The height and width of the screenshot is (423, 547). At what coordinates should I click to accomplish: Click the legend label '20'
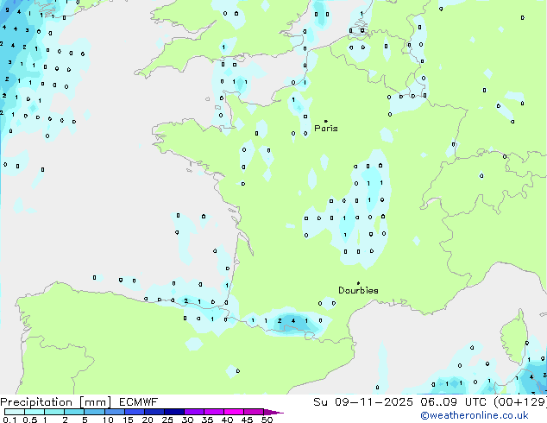click(x=148, y=420)
